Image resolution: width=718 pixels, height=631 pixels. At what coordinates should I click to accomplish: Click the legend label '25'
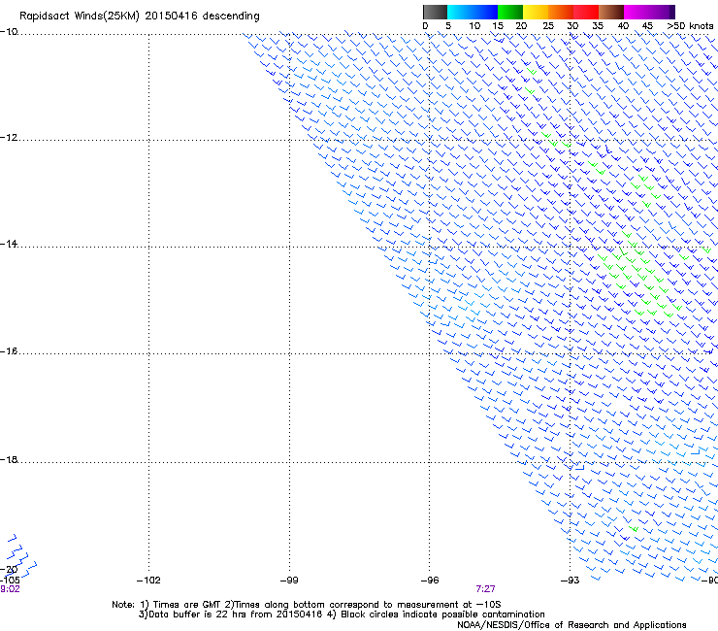pyautogui.click(x=548, y=26)
